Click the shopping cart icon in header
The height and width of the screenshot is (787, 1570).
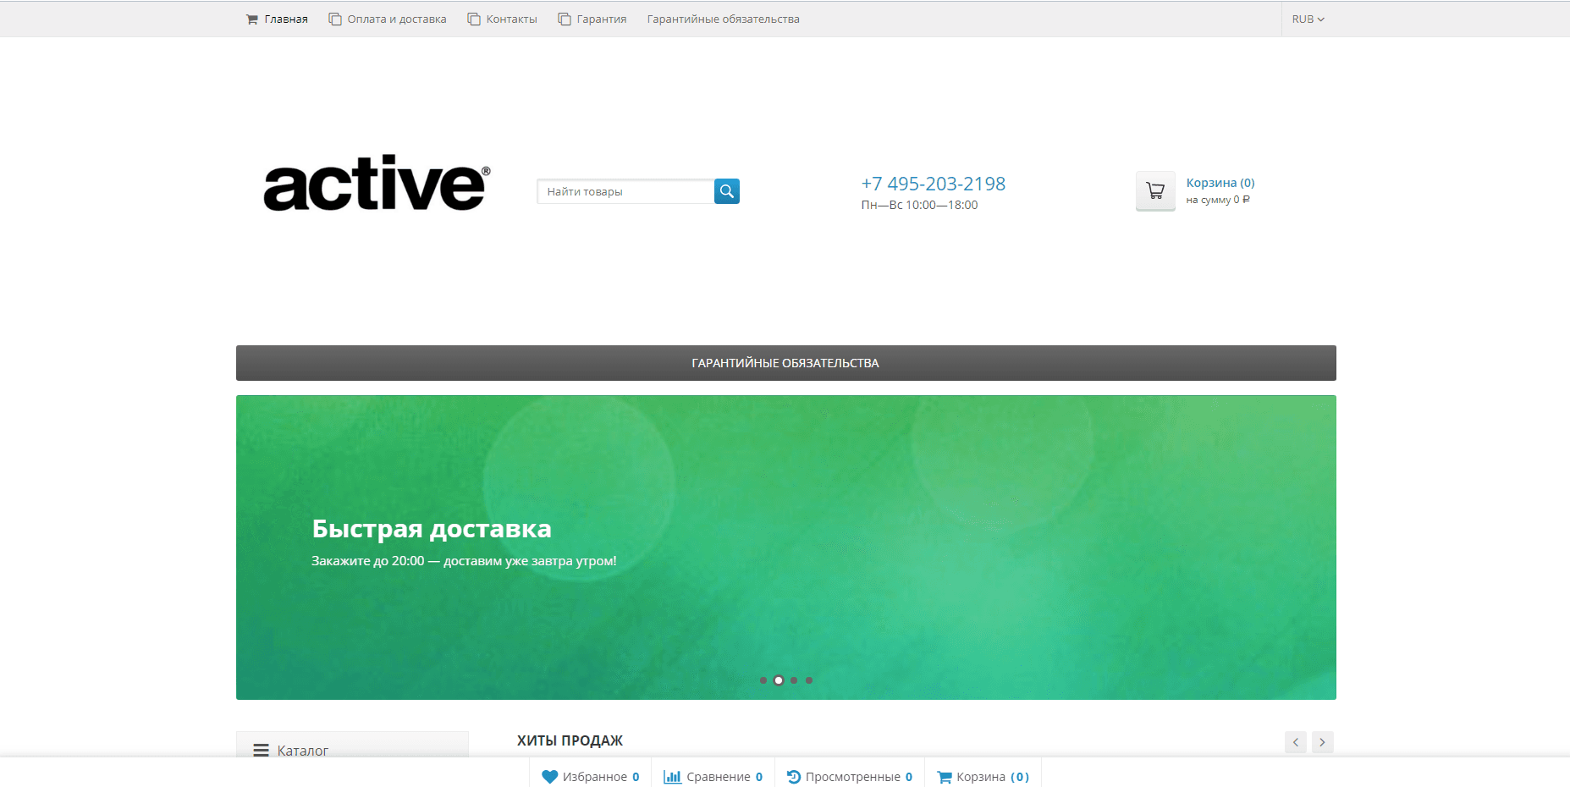(1154, 191)
